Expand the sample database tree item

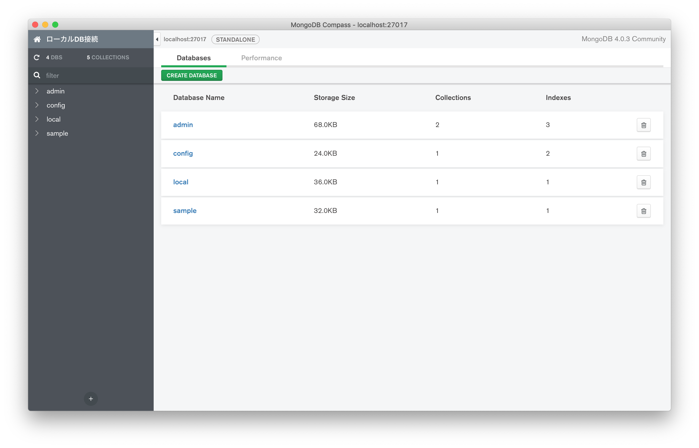(37, 133)
